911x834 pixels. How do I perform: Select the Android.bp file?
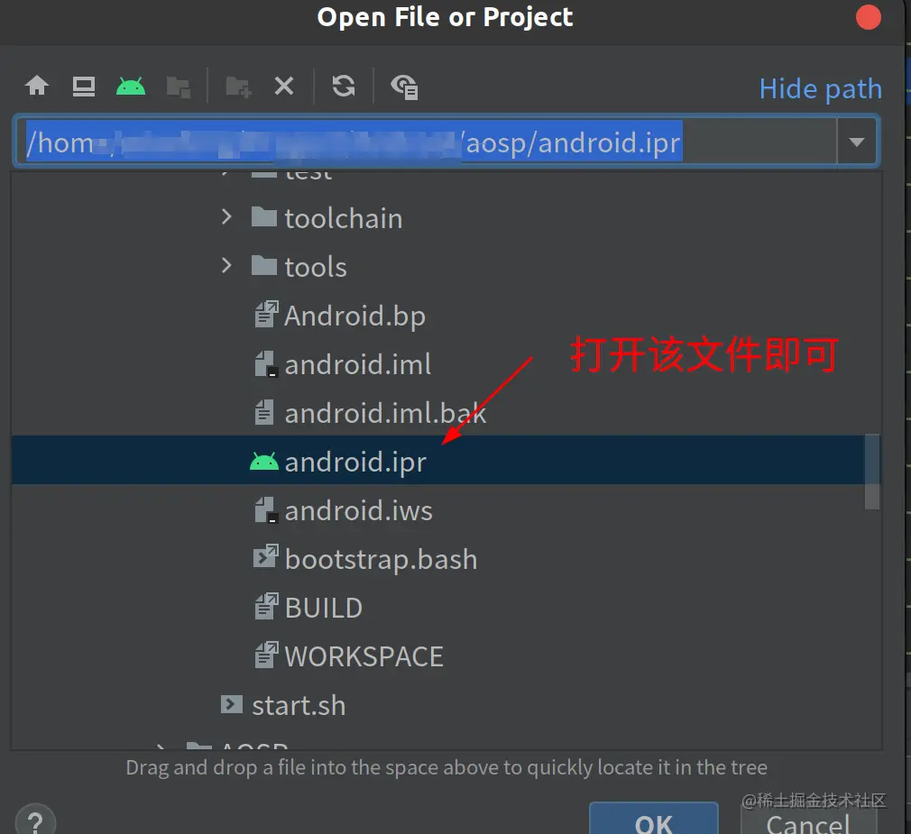[354, 316]
